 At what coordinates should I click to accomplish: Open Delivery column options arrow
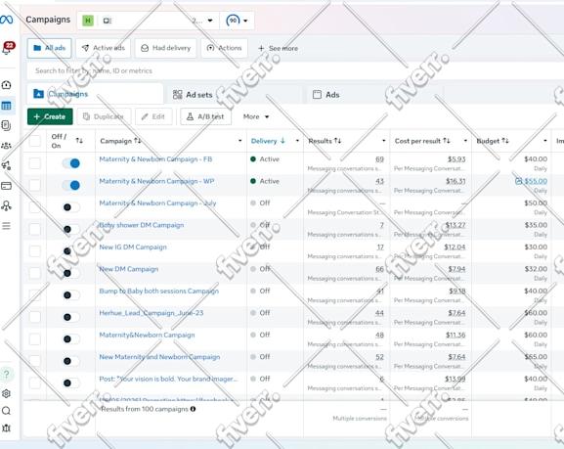pos(297,141)
